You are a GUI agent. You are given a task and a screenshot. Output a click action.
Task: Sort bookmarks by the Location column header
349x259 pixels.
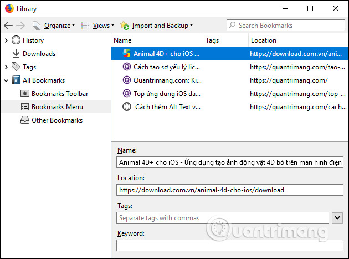point(296,40)
